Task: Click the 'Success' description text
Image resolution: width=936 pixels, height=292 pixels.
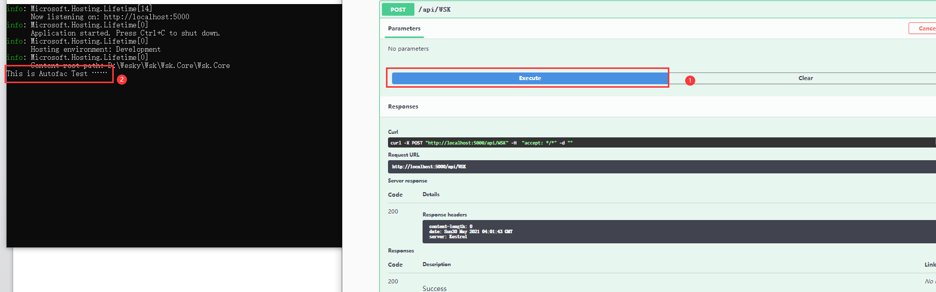Action: click(x=435, y=288)
